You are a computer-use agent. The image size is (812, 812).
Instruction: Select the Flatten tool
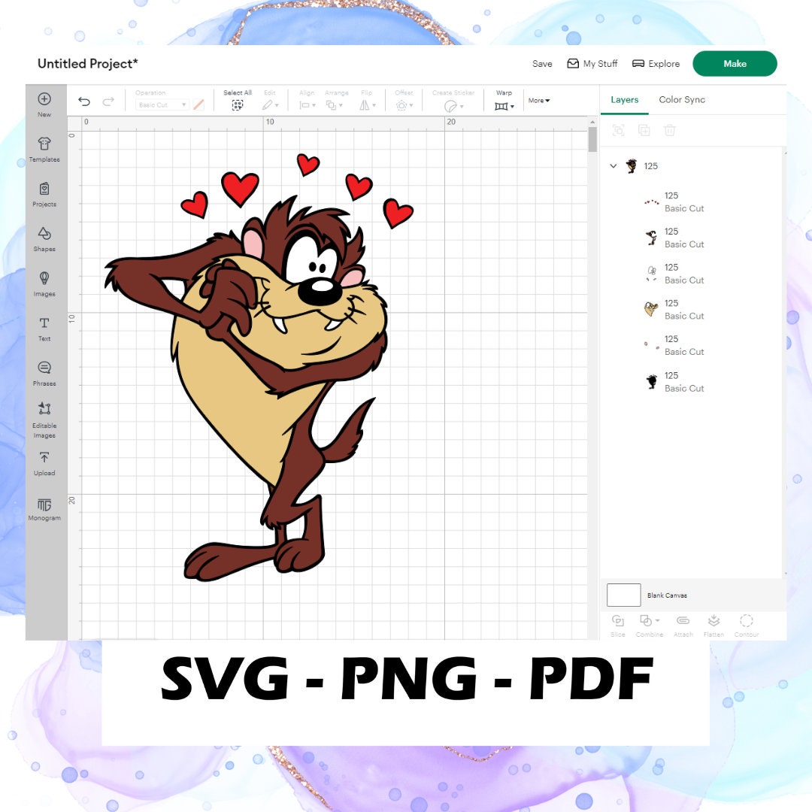click(x=714, y=624)
